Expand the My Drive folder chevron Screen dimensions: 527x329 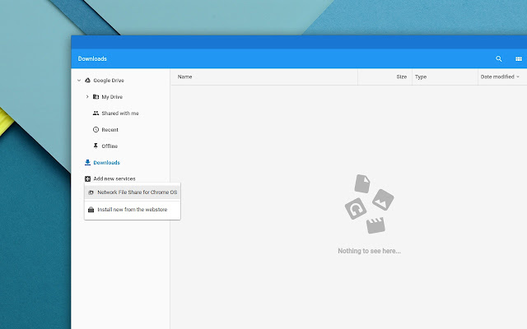87,97
